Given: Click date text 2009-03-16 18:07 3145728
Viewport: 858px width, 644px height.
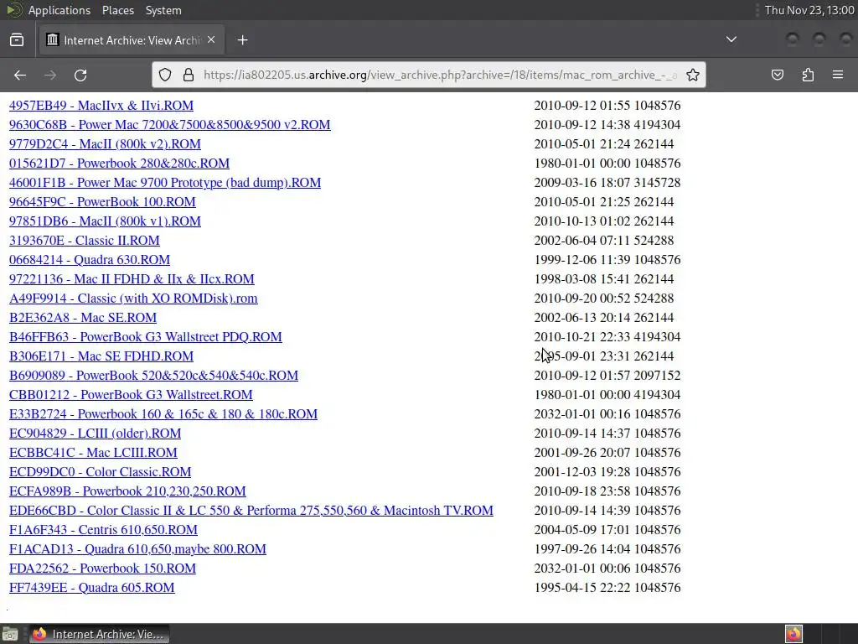Looking at the screenshot, I should pyautogui.click(x=607, y=182).
